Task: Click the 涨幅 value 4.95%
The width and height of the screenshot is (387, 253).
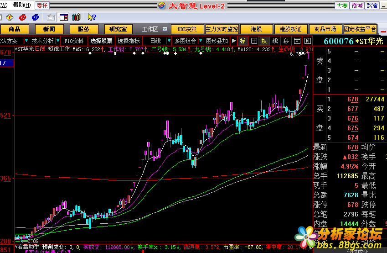Action: [350, 166]
